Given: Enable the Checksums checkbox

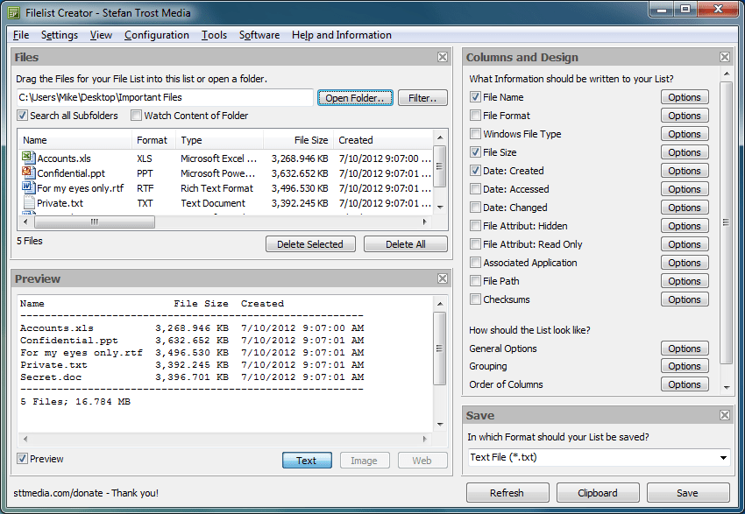Looking at the screenshot, I should (x=475, y=299).
